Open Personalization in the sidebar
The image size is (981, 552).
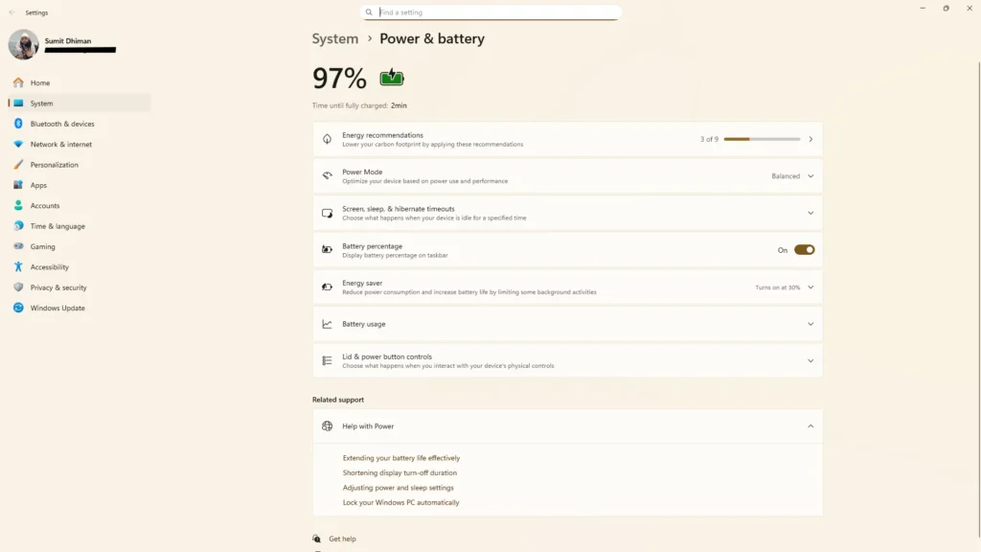click(x=54, y=165)
